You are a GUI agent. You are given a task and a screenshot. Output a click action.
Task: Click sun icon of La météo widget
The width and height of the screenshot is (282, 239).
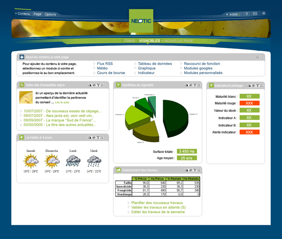click(22, 137)
